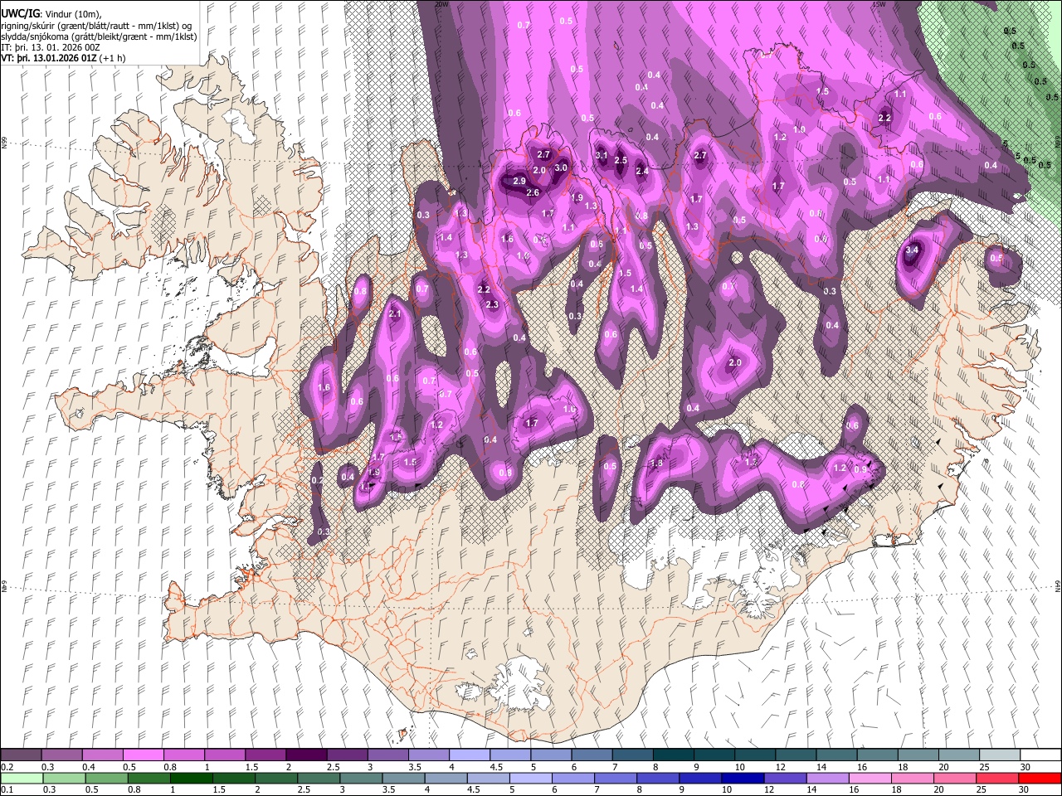Click the 2.4 precipitation value on the map
This screenshot has height=796, width=1062.
point(641,172)
